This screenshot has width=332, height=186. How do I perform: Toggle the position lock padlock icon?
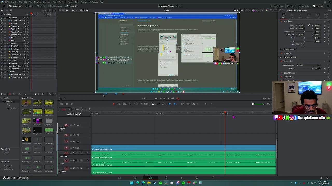click(x=163, y=104)
